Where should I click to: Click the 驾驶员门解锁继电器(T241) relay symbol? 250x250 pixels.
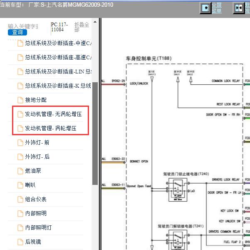[178, 240]
